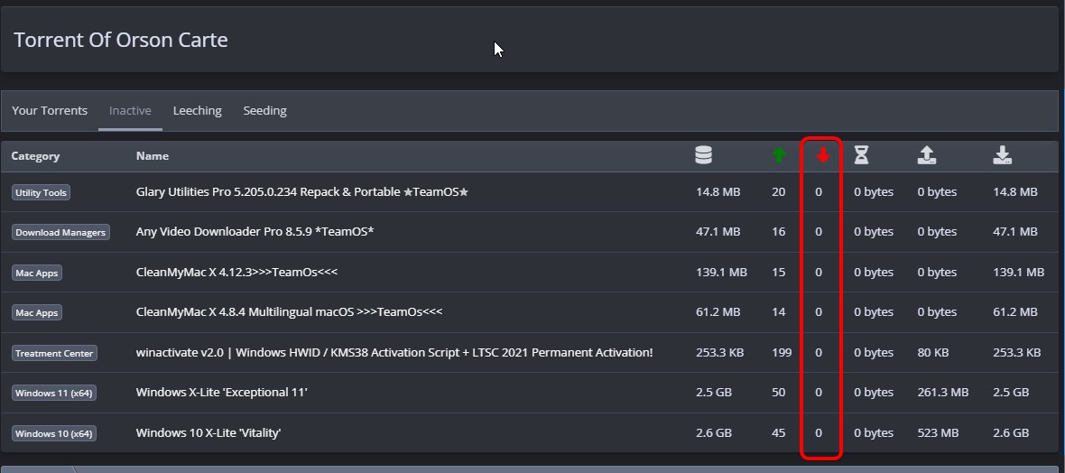Image resolution: width=1065 pixels, height=473 pixels.
Task: Click the hourglass column header icon
Action: (x=861, y=155)
